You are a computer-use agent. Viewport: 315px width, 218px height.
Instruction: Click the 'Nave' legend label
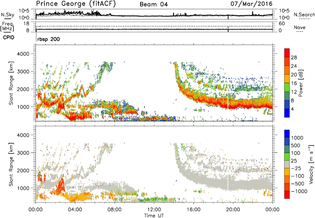[299, 27]
